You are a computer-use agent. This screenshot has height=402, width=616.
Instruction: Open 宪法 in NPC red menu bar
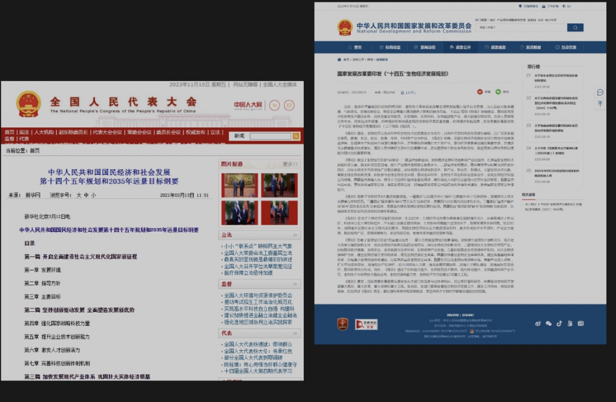click(x=23, y=132)
